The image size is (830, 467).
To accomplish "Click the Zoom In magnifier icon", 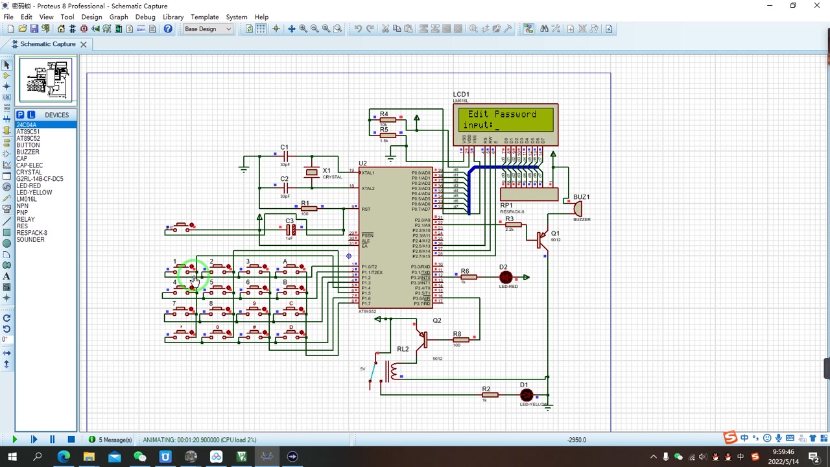I will point(303,29).
